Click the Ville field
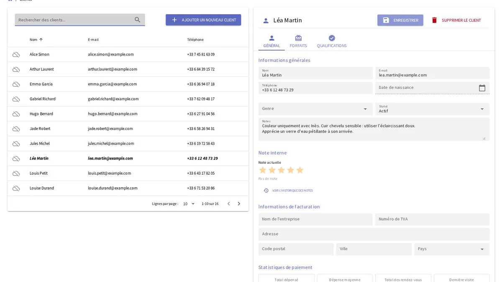Screen dimensions: 502x282 pyautogui.click(x=374, y=249)
